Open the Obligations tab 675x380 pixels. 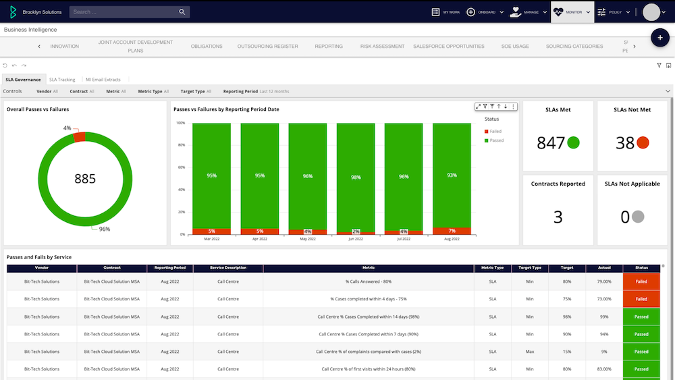click(207, 47)
